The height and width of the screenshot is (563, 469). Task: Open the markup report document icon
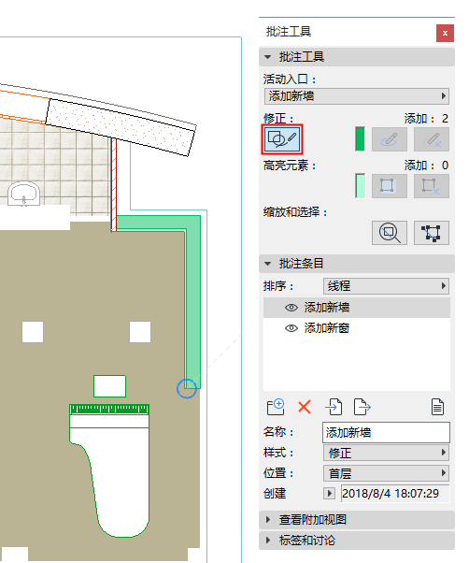[x=437, y=407]
